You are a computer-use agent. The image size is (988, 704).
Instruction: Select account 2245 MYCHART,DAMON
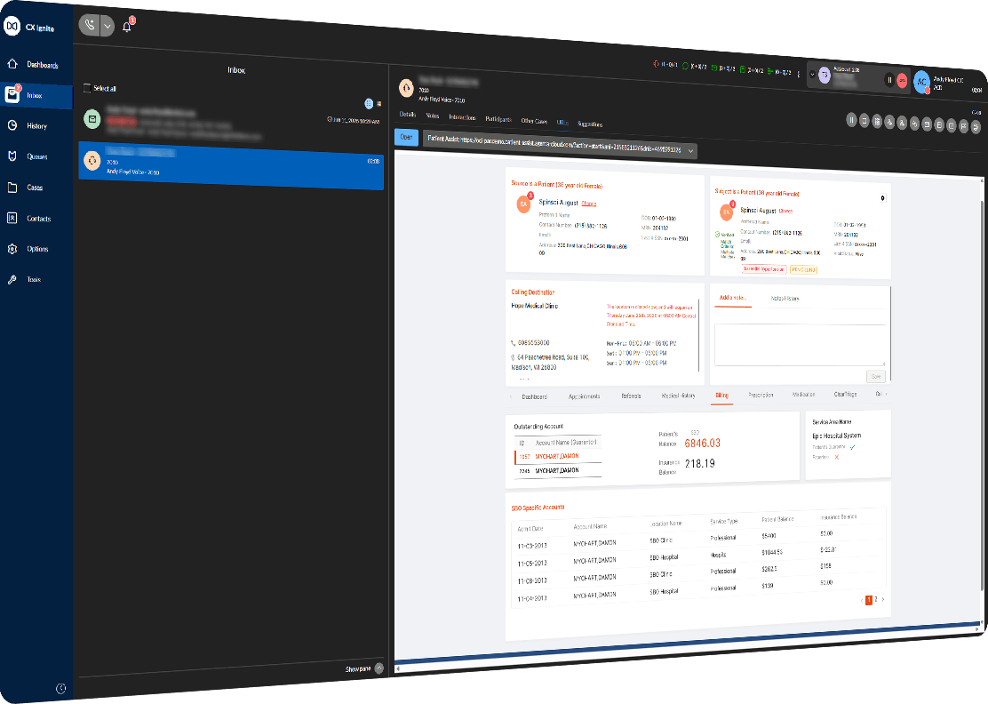point(558,471)
